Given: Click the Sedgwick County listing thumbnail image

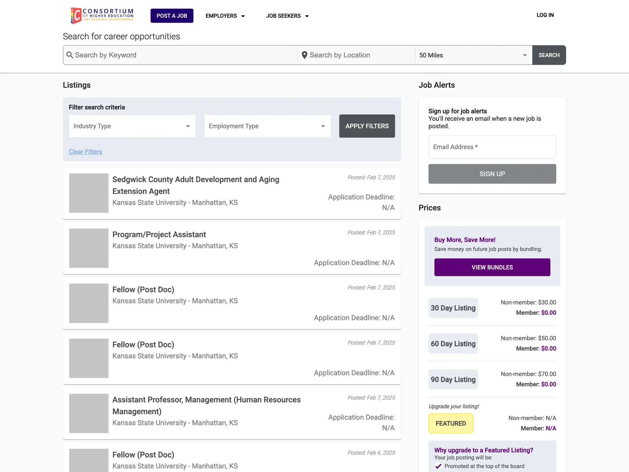Looking at the screenshot, I should pos(89,193).
